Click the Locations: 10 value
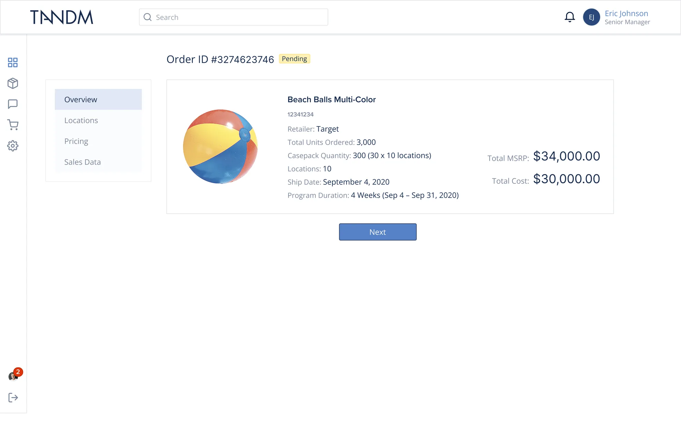Screen dimensions: 681x426 (x=327, y=169)
